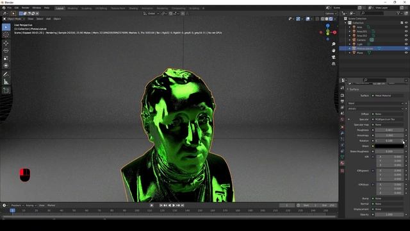Click the zoom magnifier viewport icon
410x231 pixels.
point(333,44)
